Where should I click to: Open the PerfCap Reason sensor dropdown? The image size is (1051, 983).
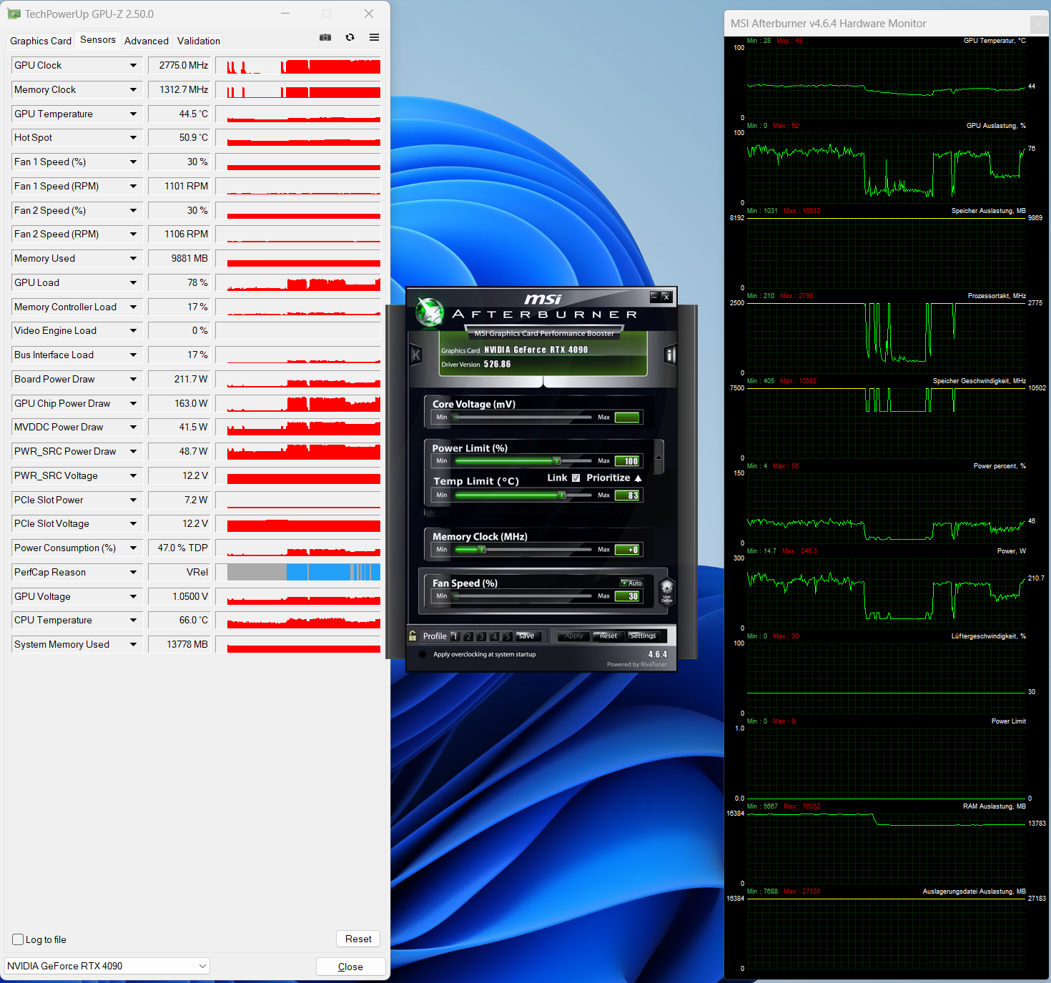click(x=133, y=572)
